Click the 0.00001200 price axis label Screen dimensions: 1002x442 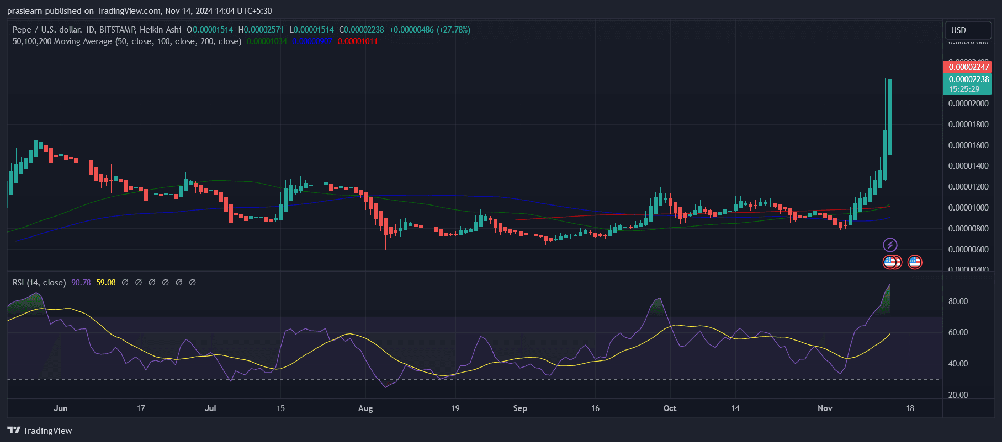[968, 187]
